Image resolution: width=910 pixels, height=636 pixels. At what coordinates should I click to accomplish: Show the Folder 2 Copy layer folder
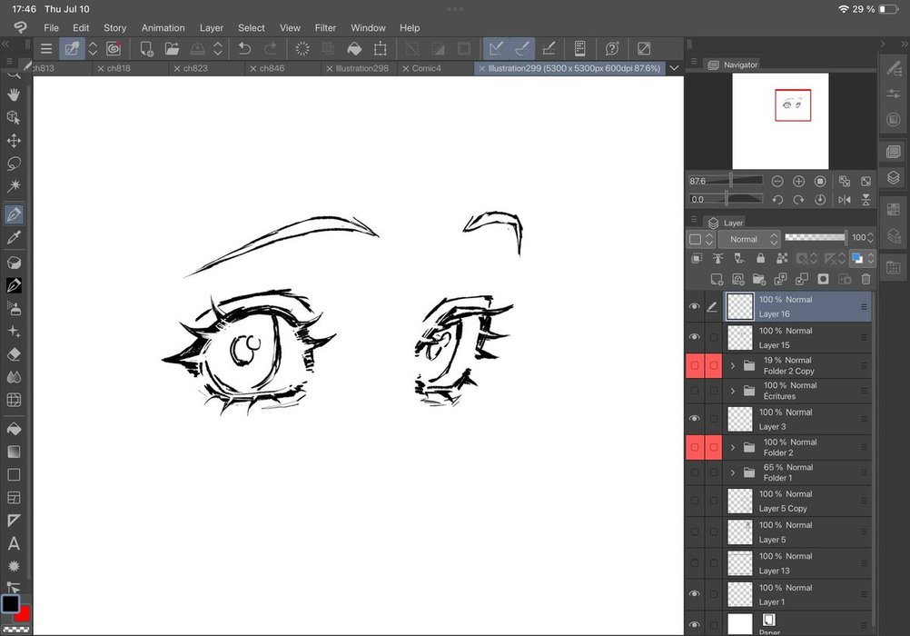[x=695, y=365]
